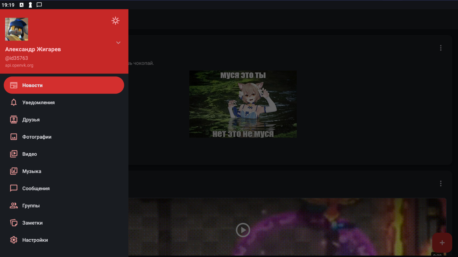
Task: Click the Друзья contacts icon
Action: coord(14,120)
